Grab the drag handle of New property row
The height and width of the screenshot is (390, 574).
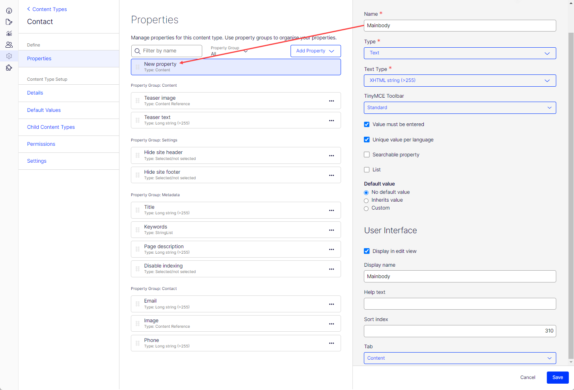(138, 67)
